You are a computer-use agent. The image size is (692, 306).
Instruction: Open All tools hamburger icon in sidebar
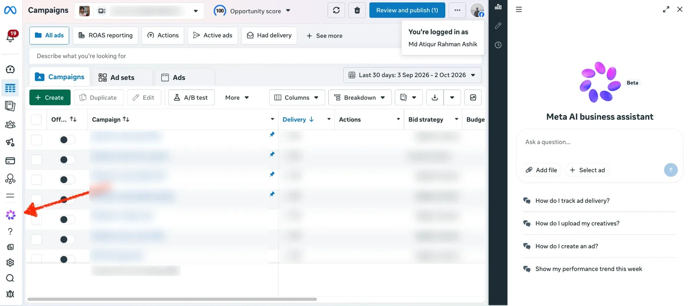(10, 196)
